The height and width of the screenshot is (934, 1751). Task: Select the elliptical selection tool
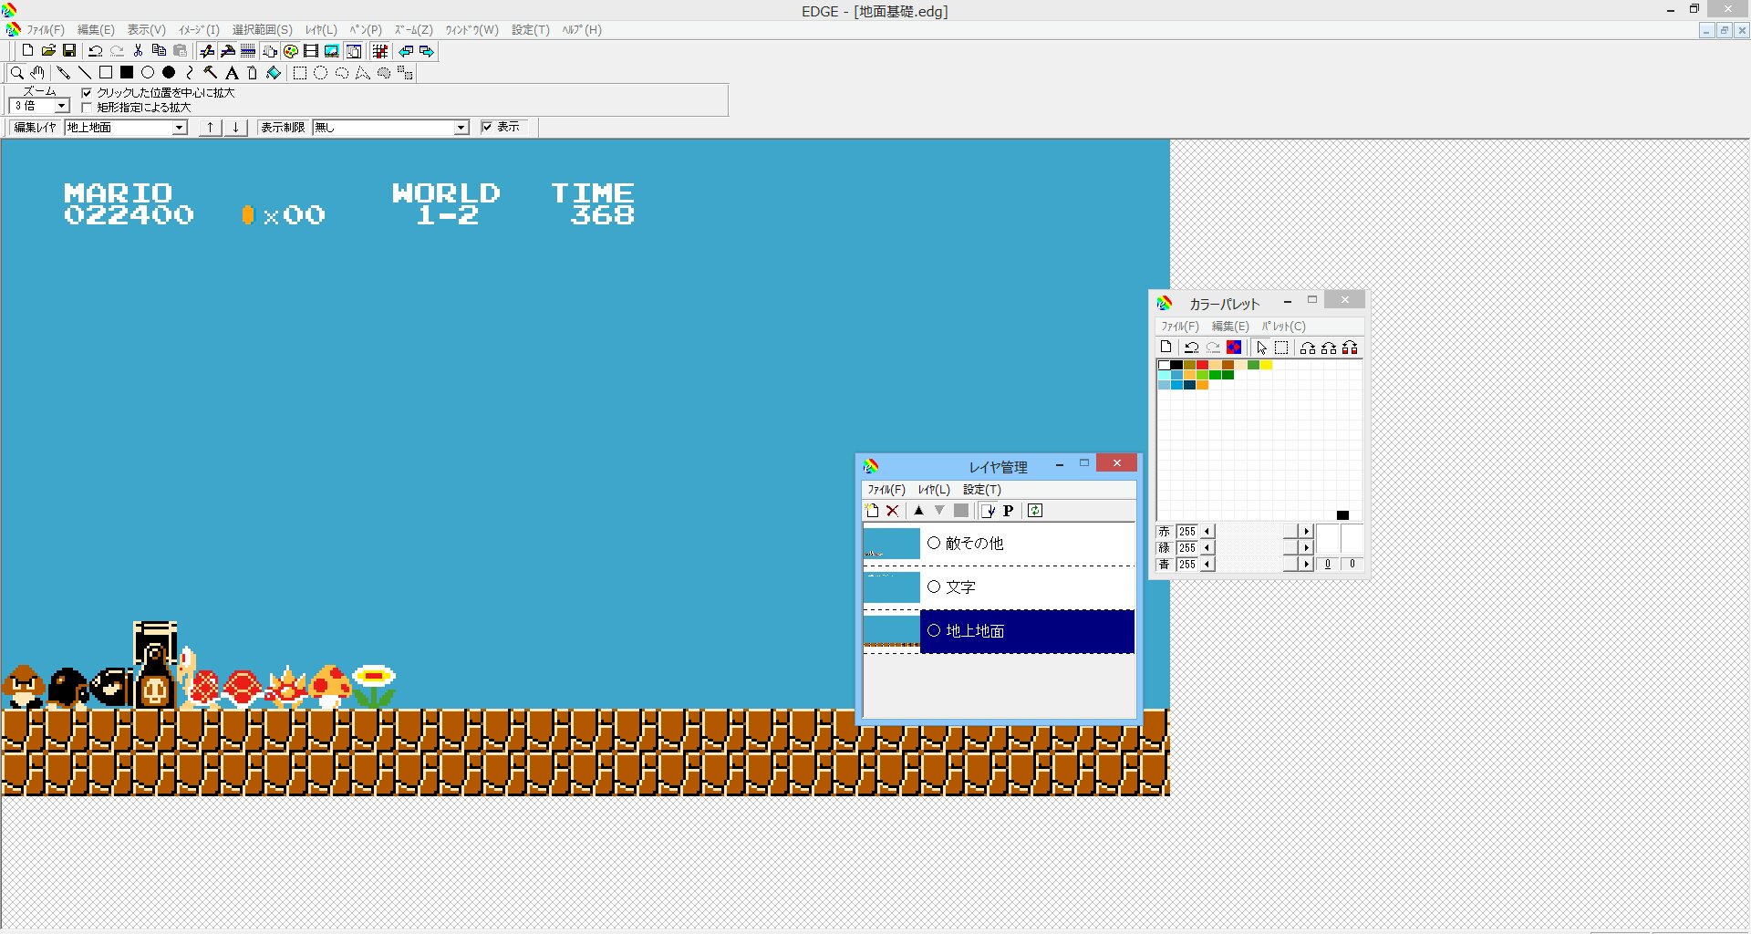click(320, 73)
